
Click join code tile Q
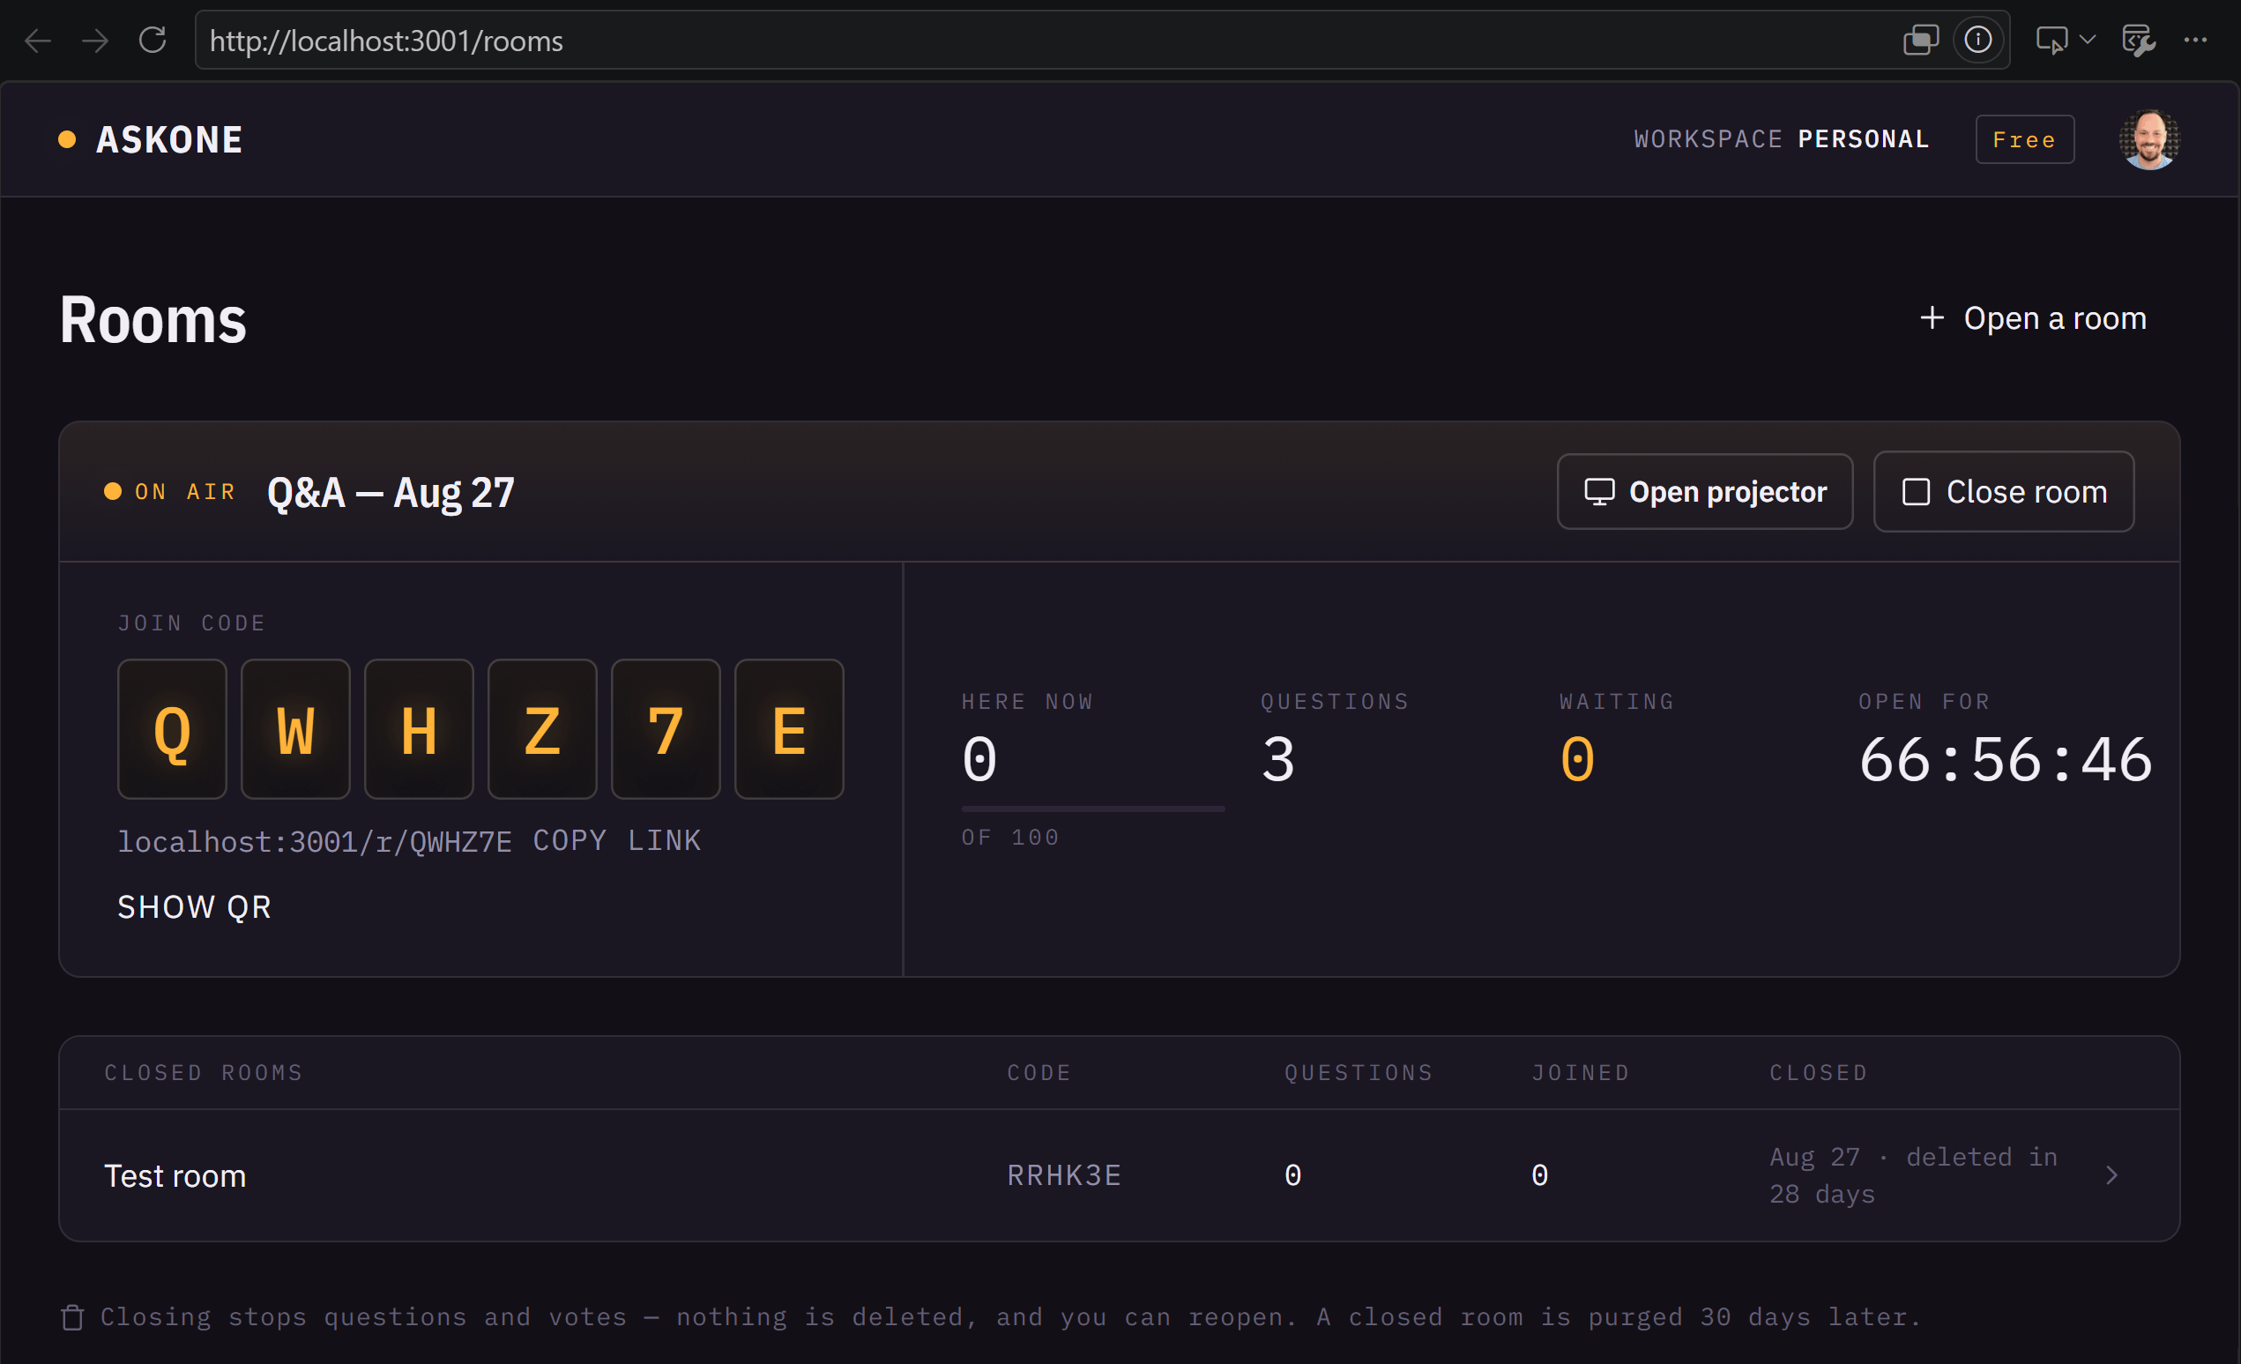click(x=172, y=729)
